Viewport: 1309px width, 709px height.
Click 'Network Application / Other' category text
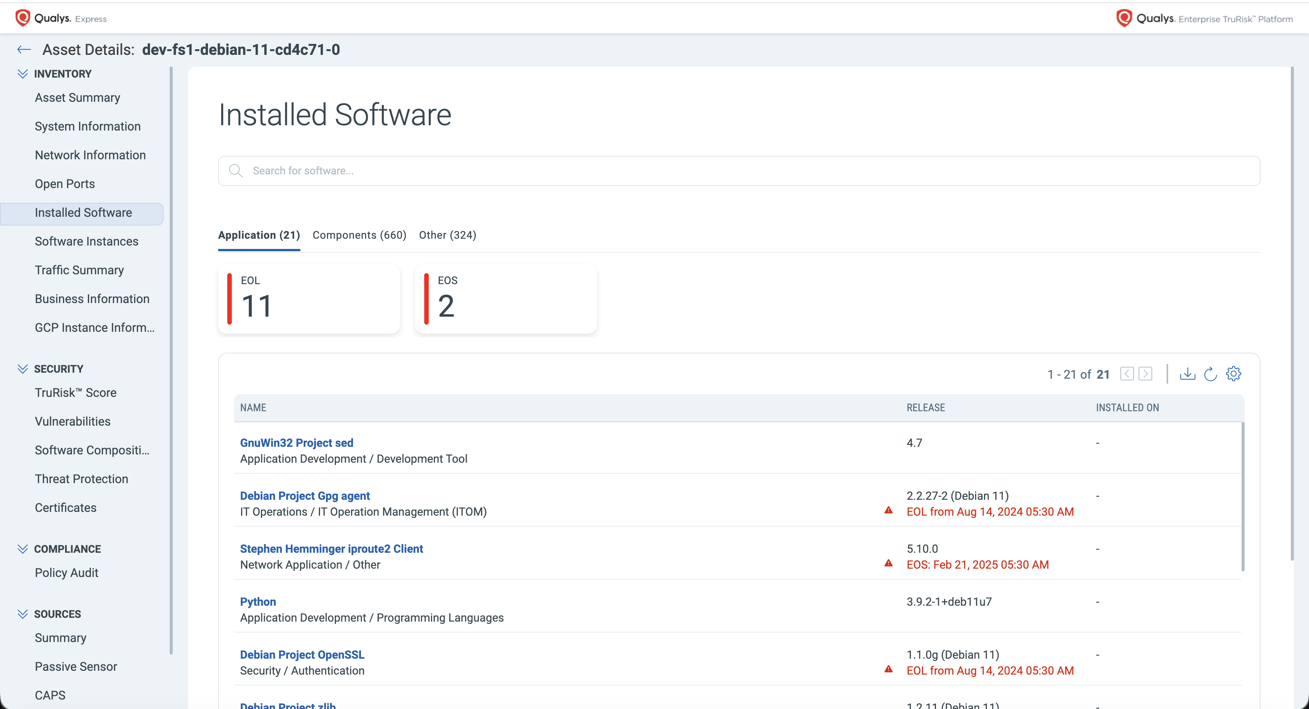[310, 565]
